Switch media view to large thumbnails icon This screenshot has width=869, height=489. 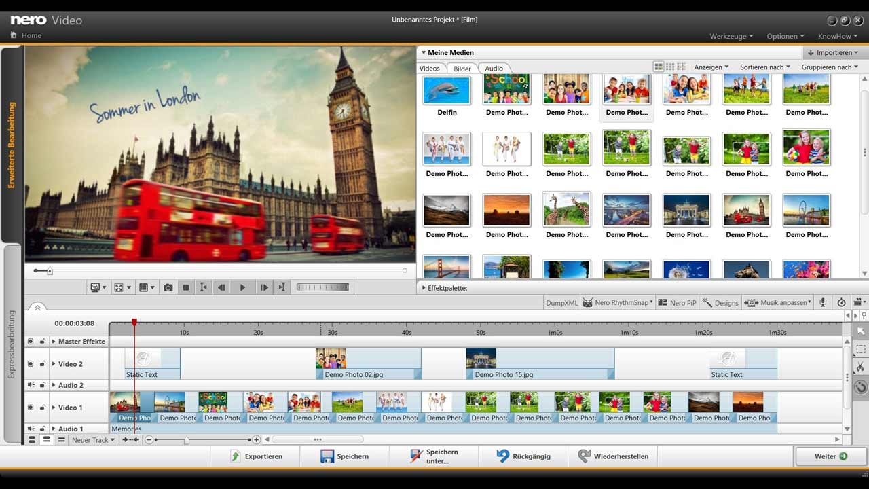point(658,67)
